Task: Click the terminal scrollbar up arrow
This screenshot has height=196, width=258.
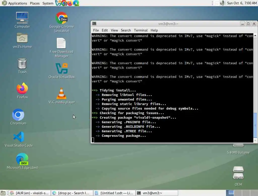Action: [x=255, y=35]
